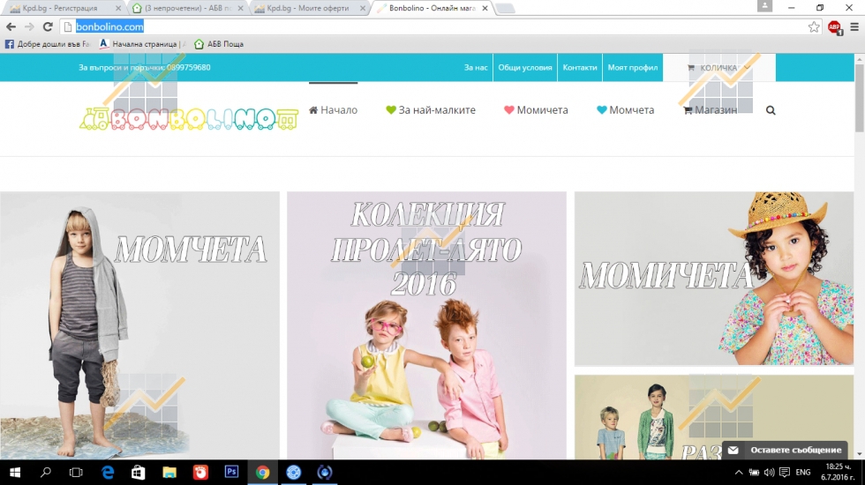Open the Магазин menu item
This screenshot has width=865, height=485.
coord(710,110)
